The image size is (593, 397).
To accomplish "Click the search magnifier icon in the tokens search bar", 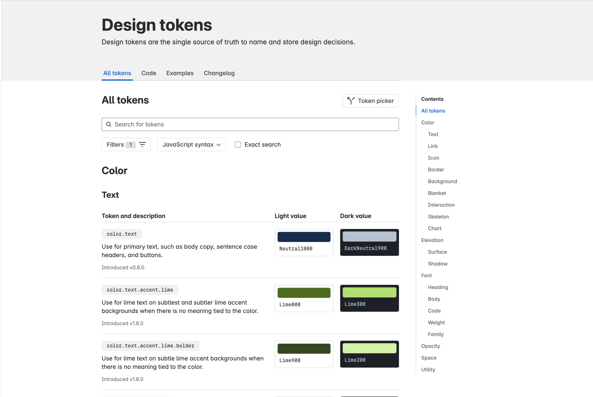I will 109,124.
